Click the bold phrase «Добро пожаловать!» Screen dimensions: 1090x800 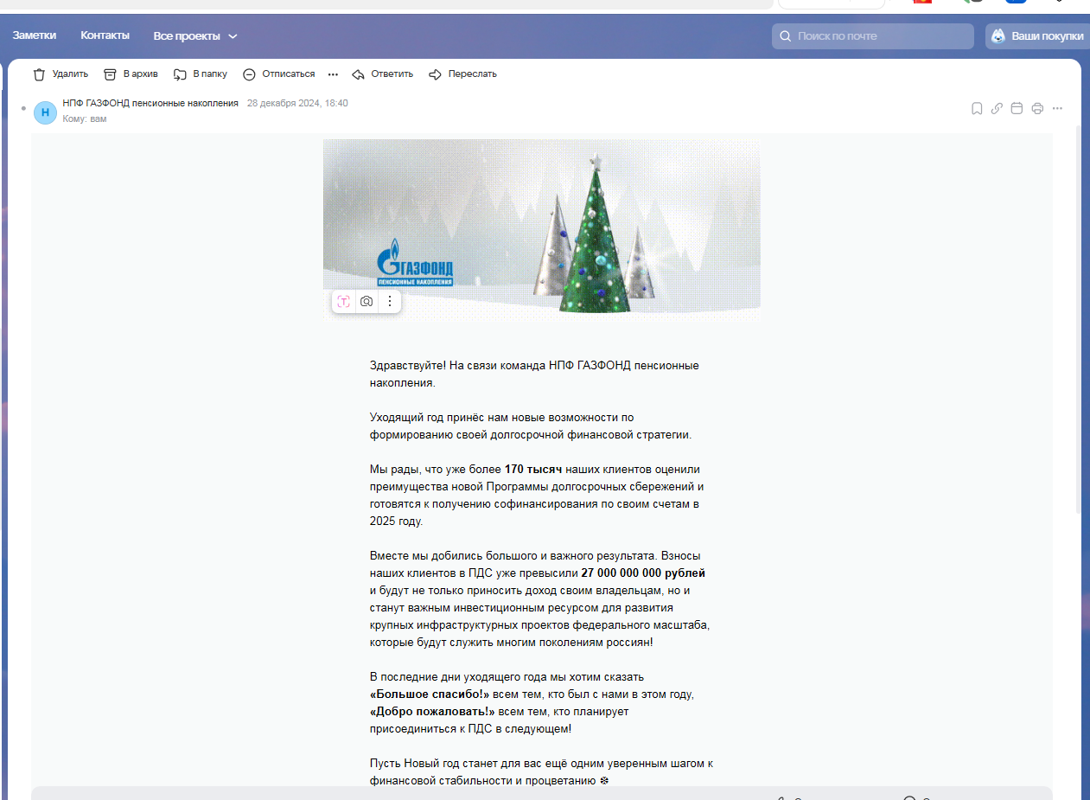point(432,712)
